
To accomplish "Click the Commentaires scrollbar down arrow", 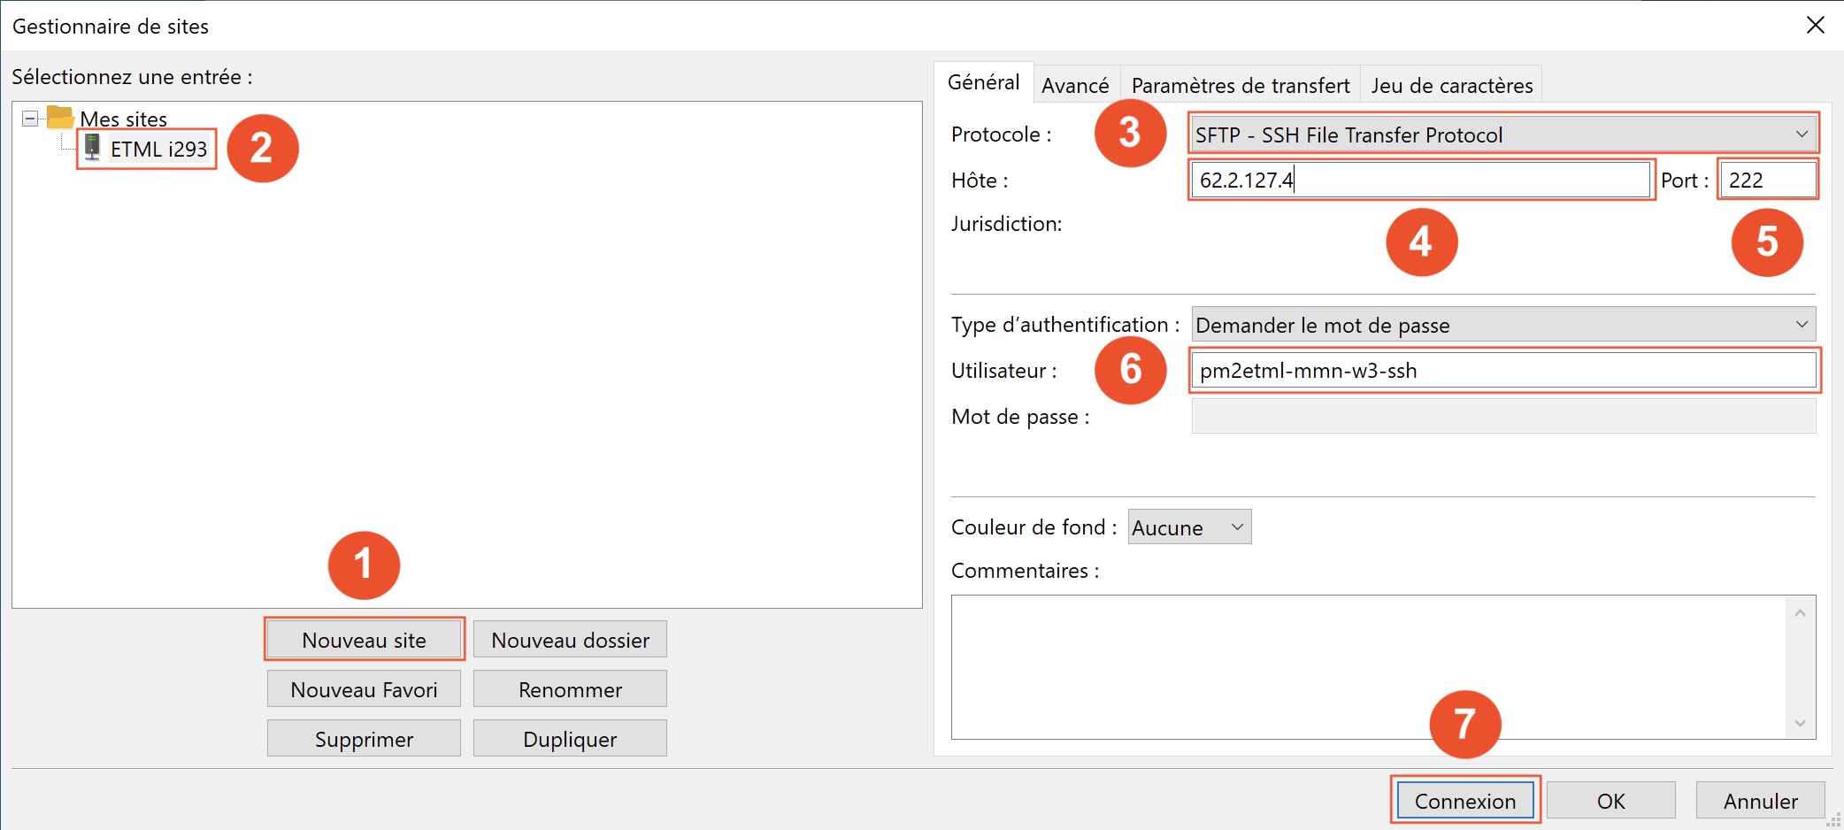I will tap(1800, 723).
